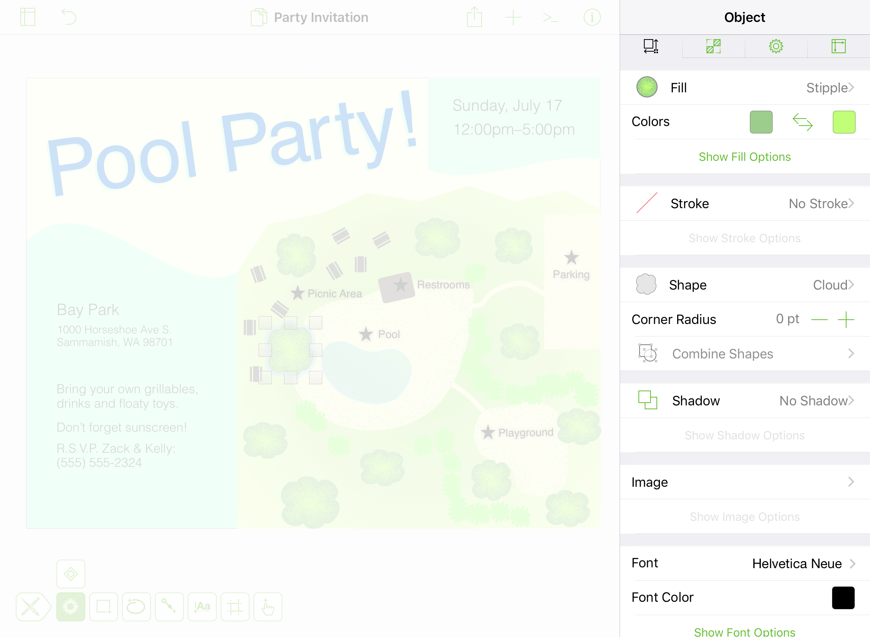Viewport: 870px width, 637px height.
Task: Switch to the Properties gear tab
Action: [x=776, y=46]
